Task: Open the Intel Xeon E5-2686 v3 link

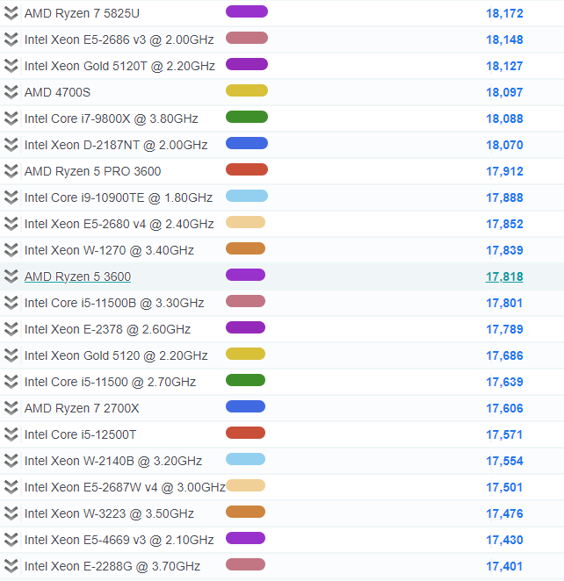Action: click(x=119, y=39)
